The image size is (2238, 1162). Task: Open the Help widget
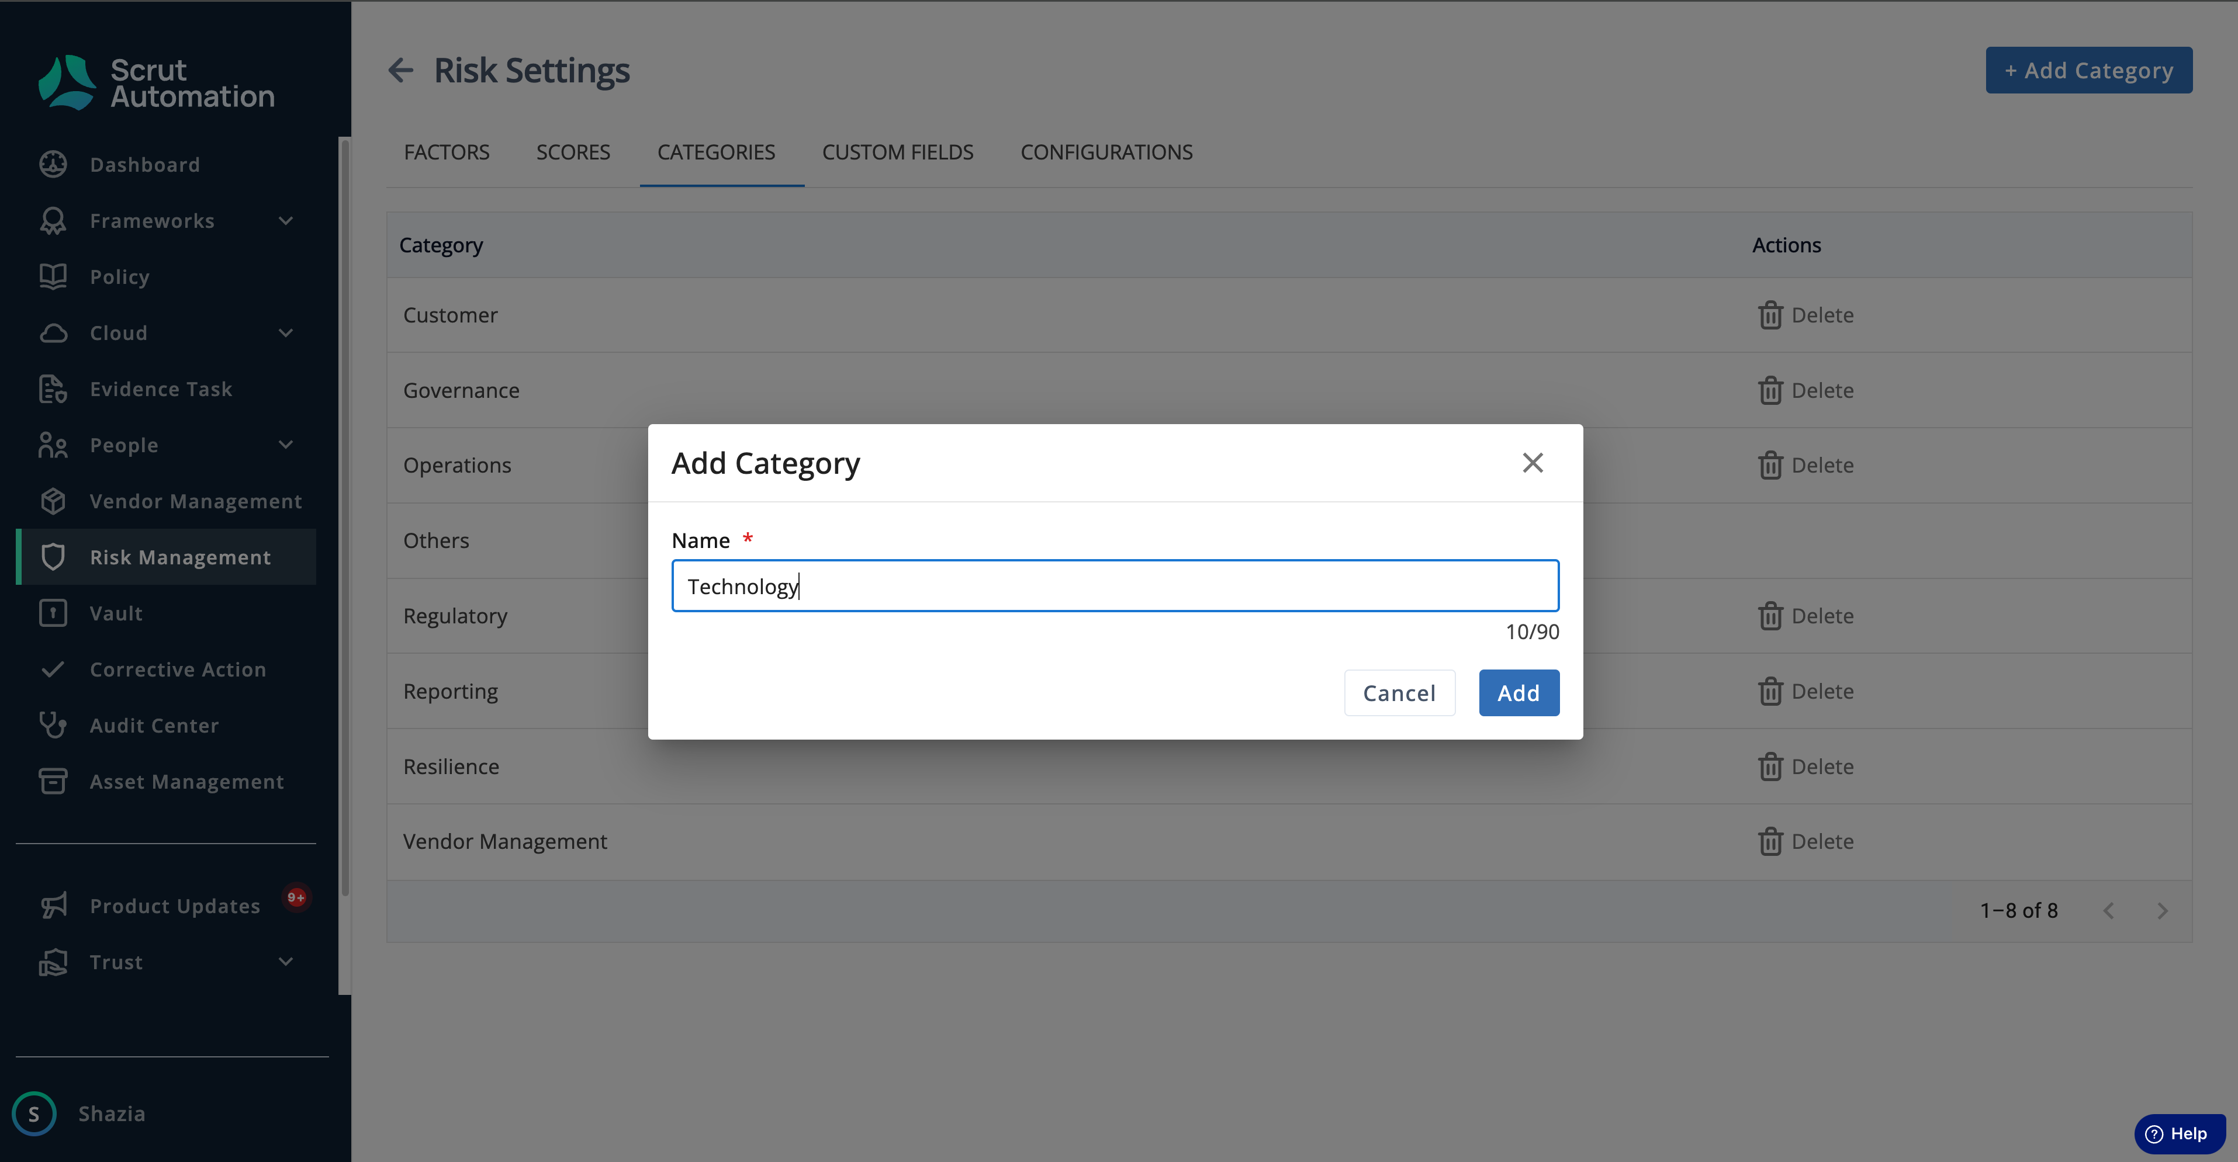pyautogui.click(x=2180, y=1133)
